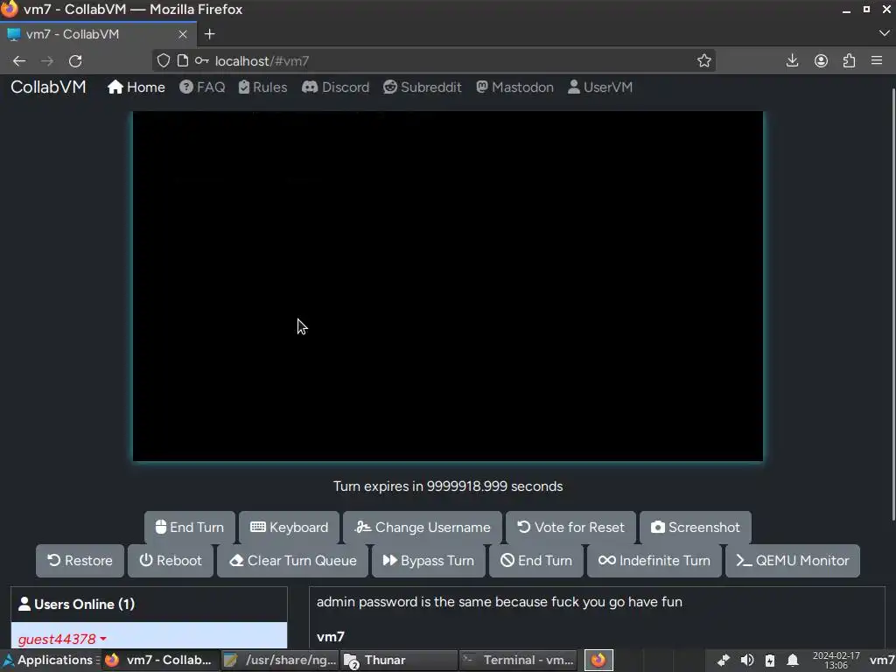
Task: Click Vote for Reset
Action: click(570, 528)
